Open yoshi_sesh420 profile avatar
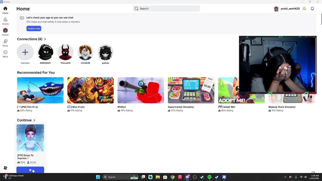The image size is (322, 181). point(276,9)
